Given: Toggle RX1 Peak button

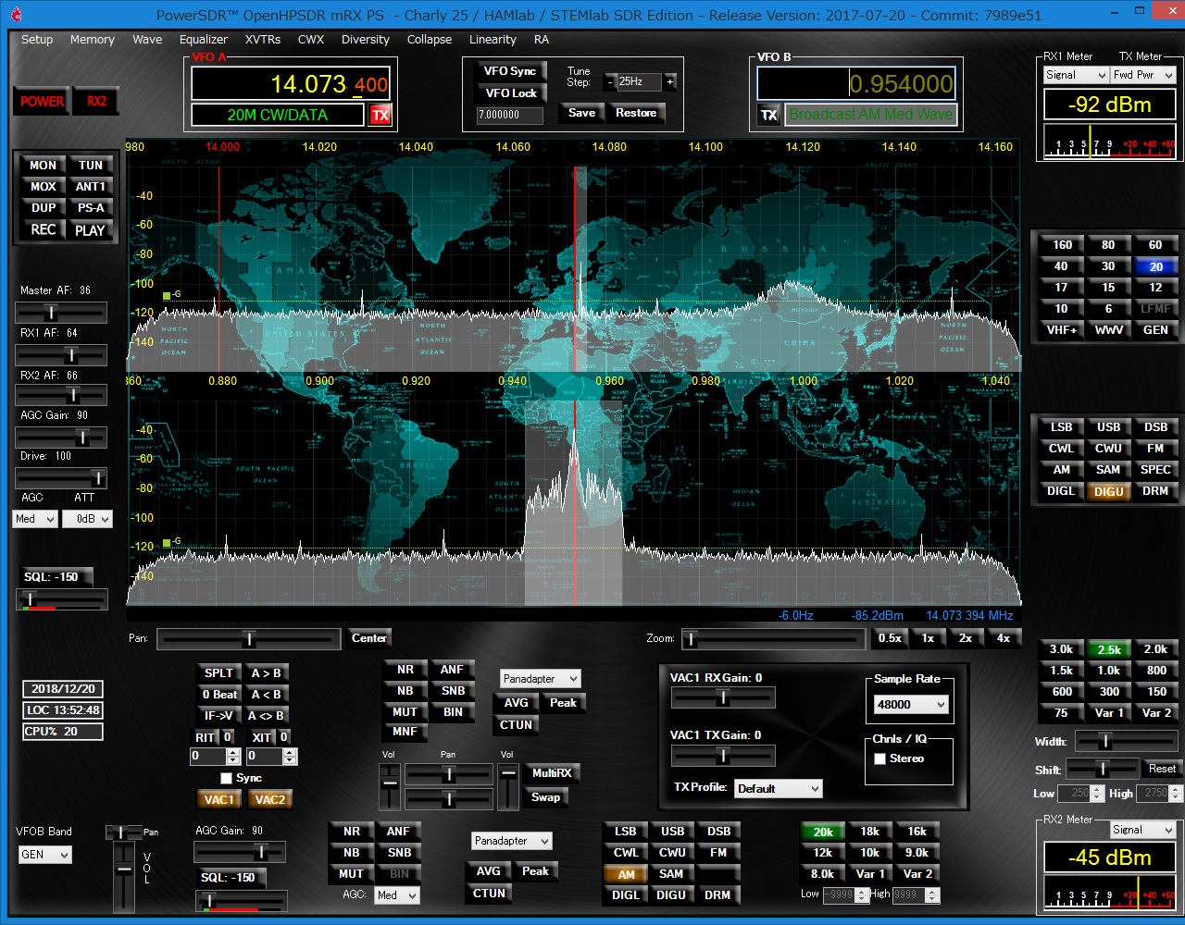Looking at the screenshot, I should (x=563, y=703).
